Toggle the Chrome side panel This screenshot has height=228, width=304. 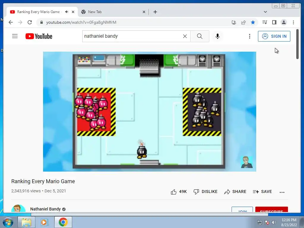[x=274, y=22]
